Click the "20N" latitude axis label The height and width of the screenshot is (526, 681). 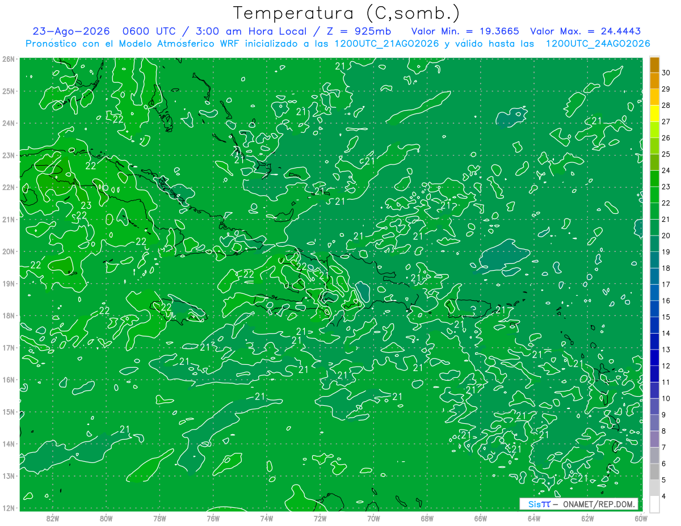pyautogui.click(x=8, y=251)
